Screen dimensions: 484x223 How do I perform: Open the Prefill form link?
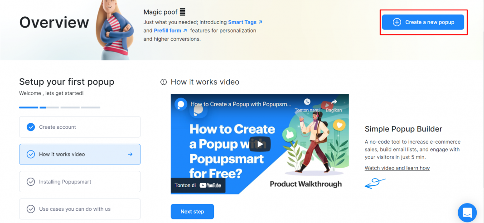coord(170,30)
